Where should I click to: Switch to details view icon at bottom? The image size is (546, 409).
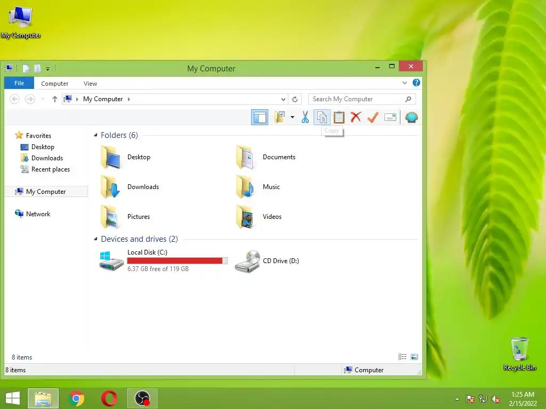(402, 357)
